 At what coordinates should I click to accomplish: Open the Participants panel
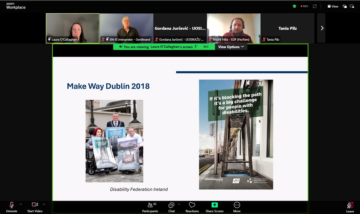pos(150,207)
